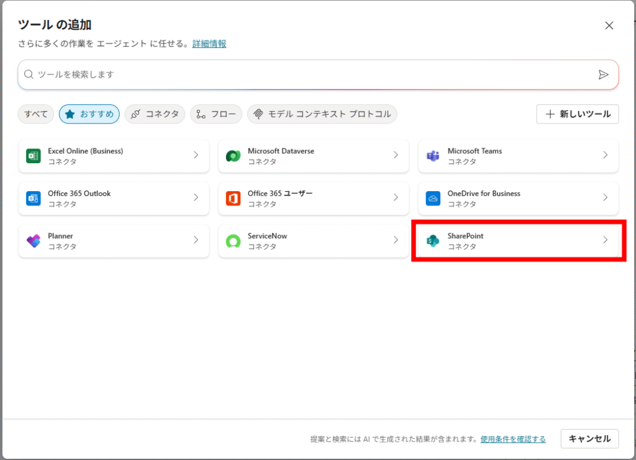Select the すべて filter tab
Screen dimensions: 636x460
(35, 114)
